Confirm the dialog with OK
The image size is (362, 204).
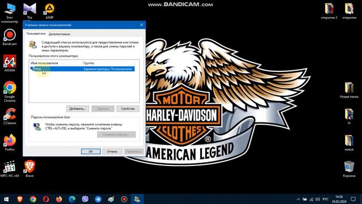90,151
